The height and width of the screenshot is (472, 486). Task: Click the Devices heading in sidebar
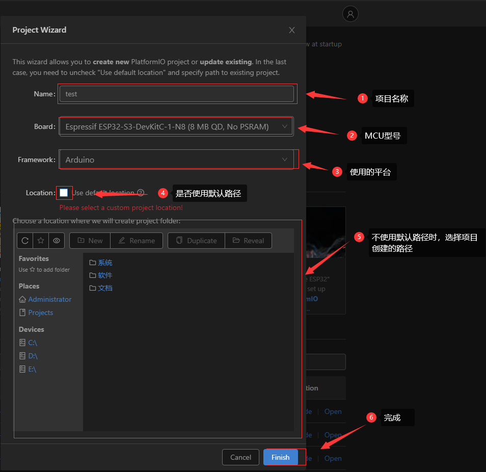tap(31, 329)
